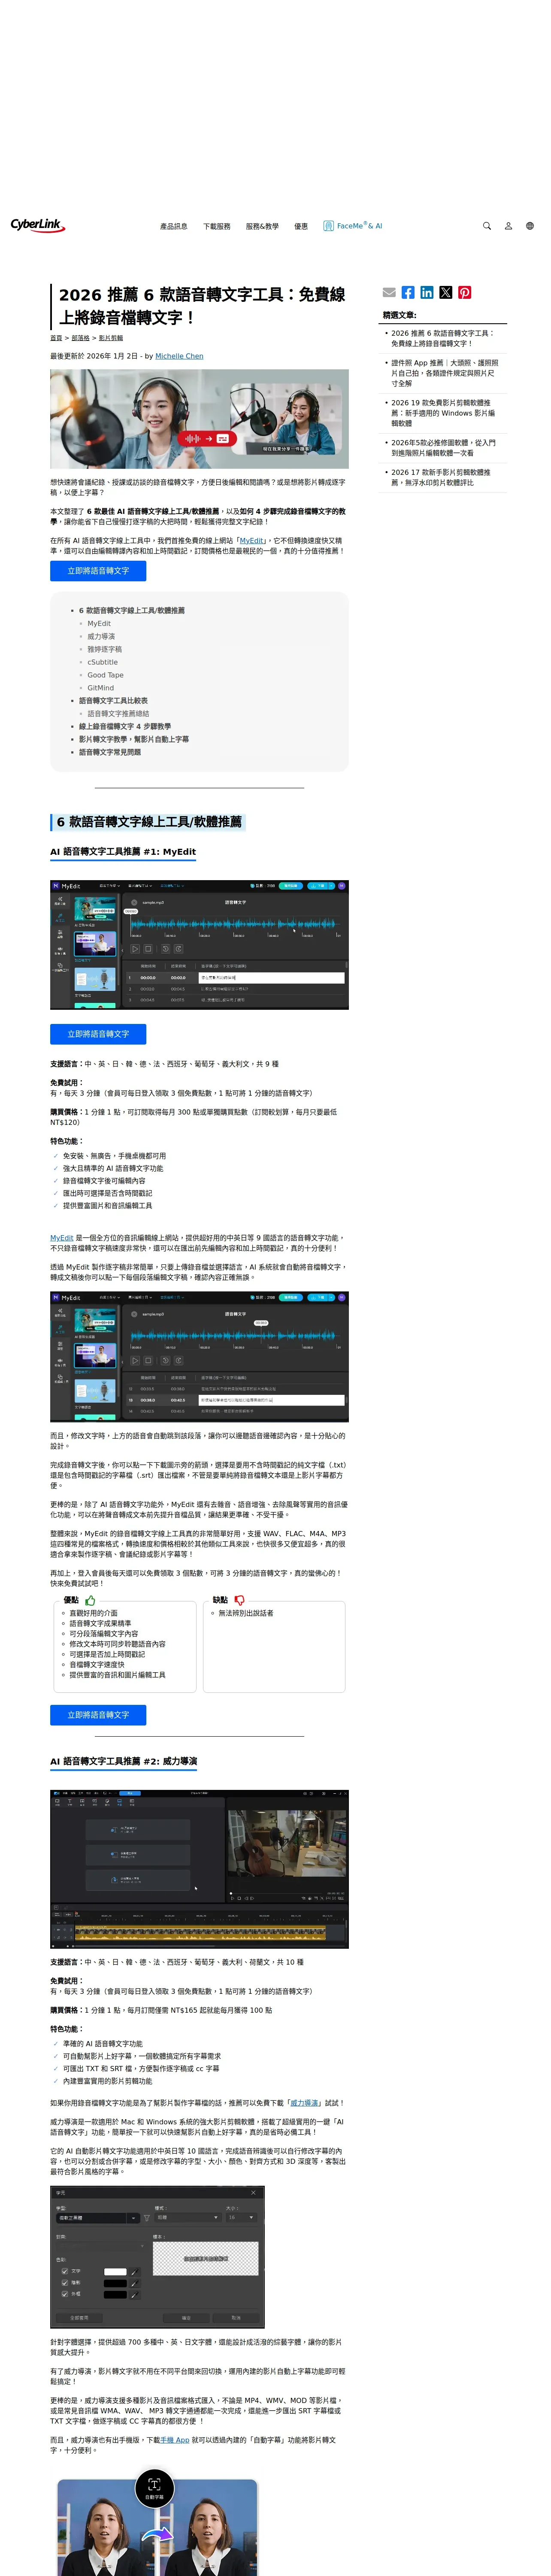Image resolution: width=551 pixels, height=2576 pixels.
Task: Jump to 6 款語音轉文字線上工具/軟體推薦 in contents
Action: (132, 610)
